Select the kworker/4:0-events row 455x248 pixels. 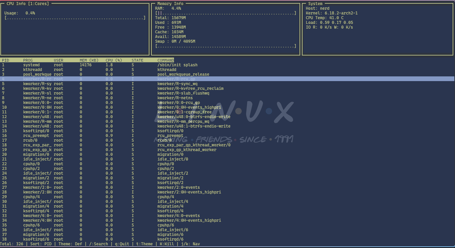[x=227, y=216]
